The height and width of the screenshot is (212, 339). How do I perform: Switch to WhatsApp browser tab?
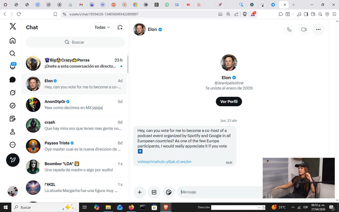[167, 5]
